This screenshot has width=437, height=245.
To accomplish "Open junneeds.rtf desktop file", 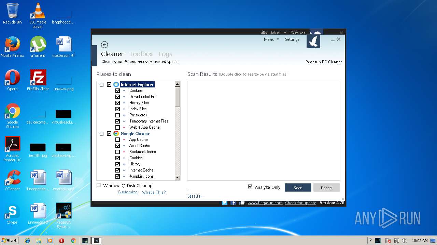I will tap(38, 214).
